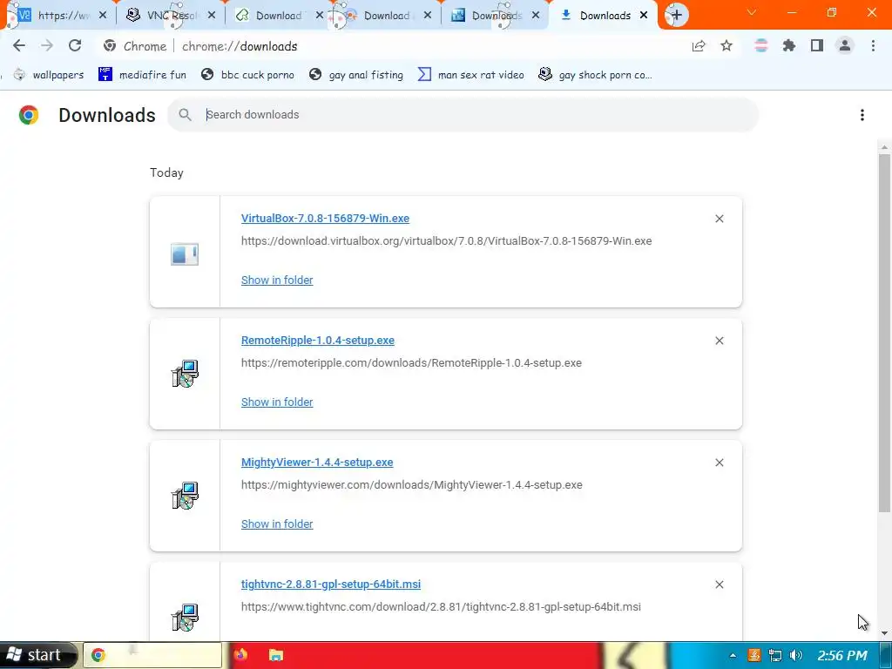
Task: Click the page vertical scrollbar thumb
Action: tap(884, 333)
